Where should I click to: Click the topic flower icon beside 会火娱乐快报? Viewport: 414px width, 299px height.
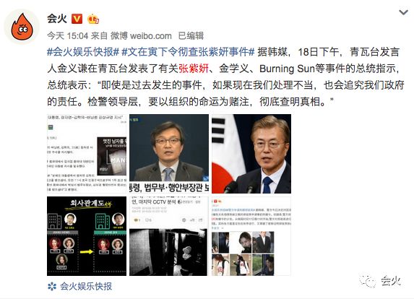pos(52,286)
